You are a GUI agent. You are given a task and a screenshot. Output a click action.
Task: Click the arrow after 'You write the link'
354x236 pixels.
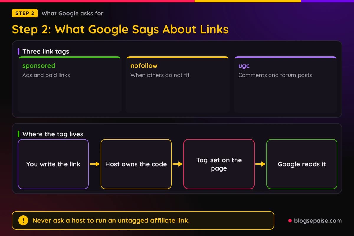click(95, 164)
